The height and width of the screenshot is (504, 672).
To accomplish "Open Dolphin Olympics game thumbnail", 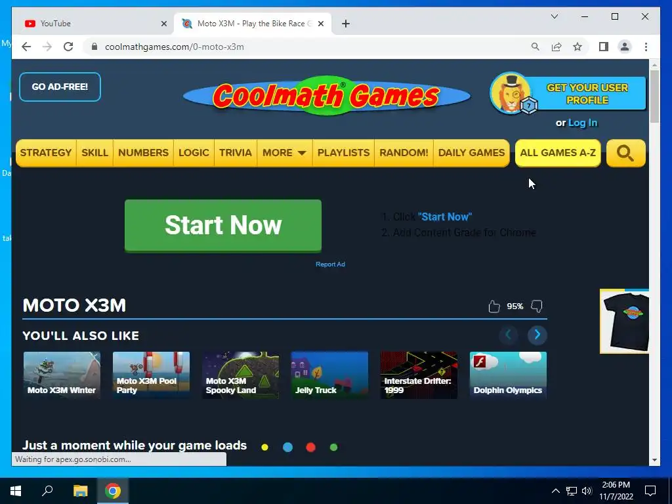I will click(509, 375).
